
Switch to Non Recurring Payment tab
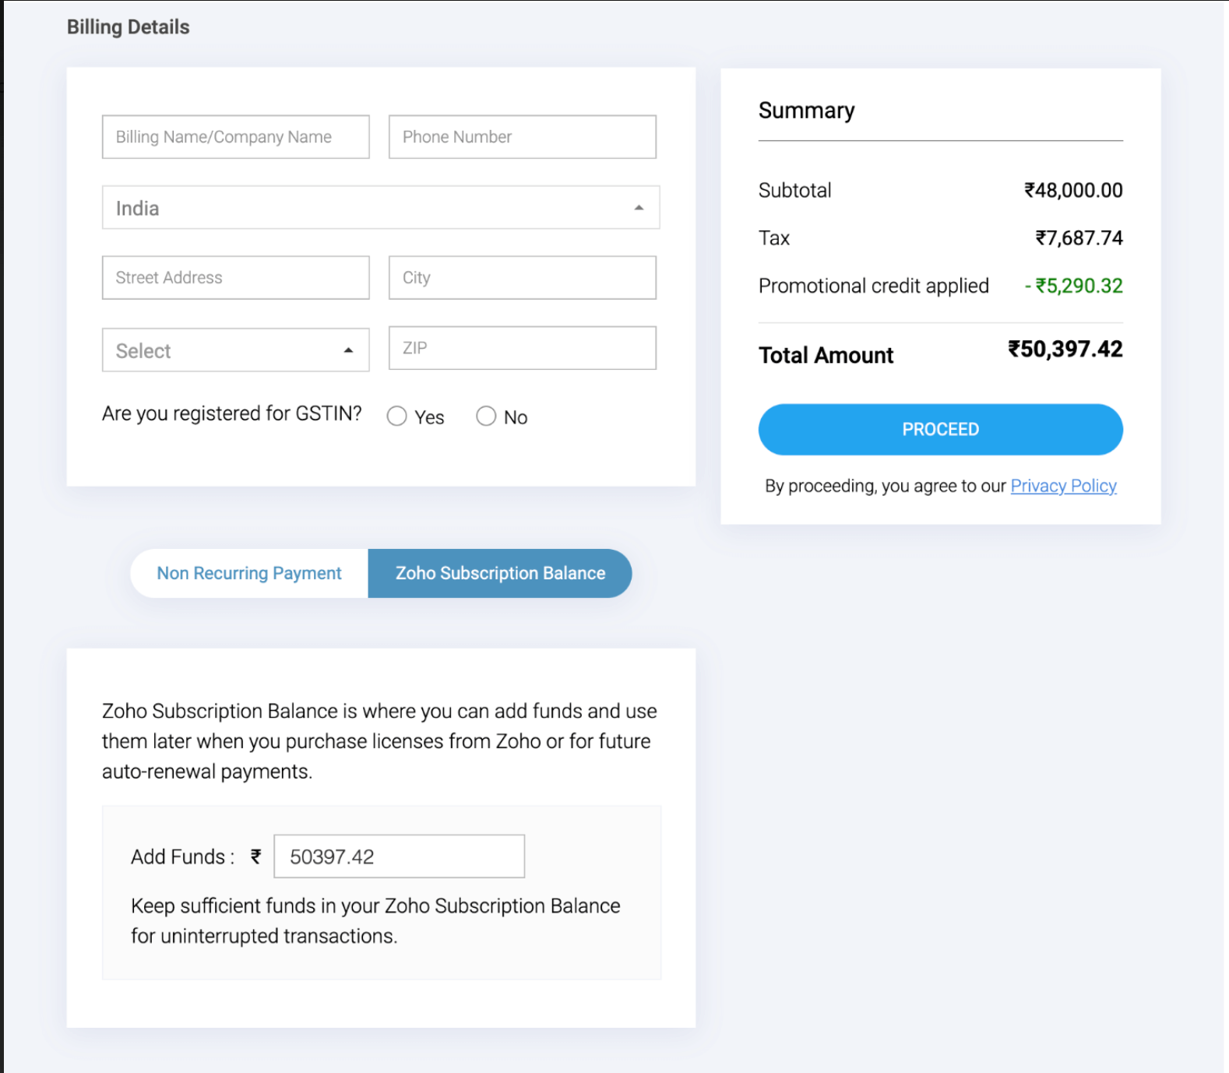tap(249, 574)
